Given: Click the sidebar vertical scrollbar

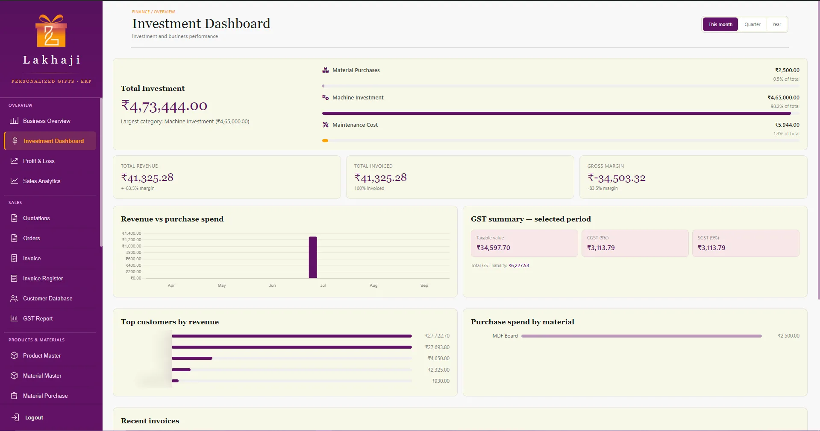Looking at the screenshot, I should point(101,172).
